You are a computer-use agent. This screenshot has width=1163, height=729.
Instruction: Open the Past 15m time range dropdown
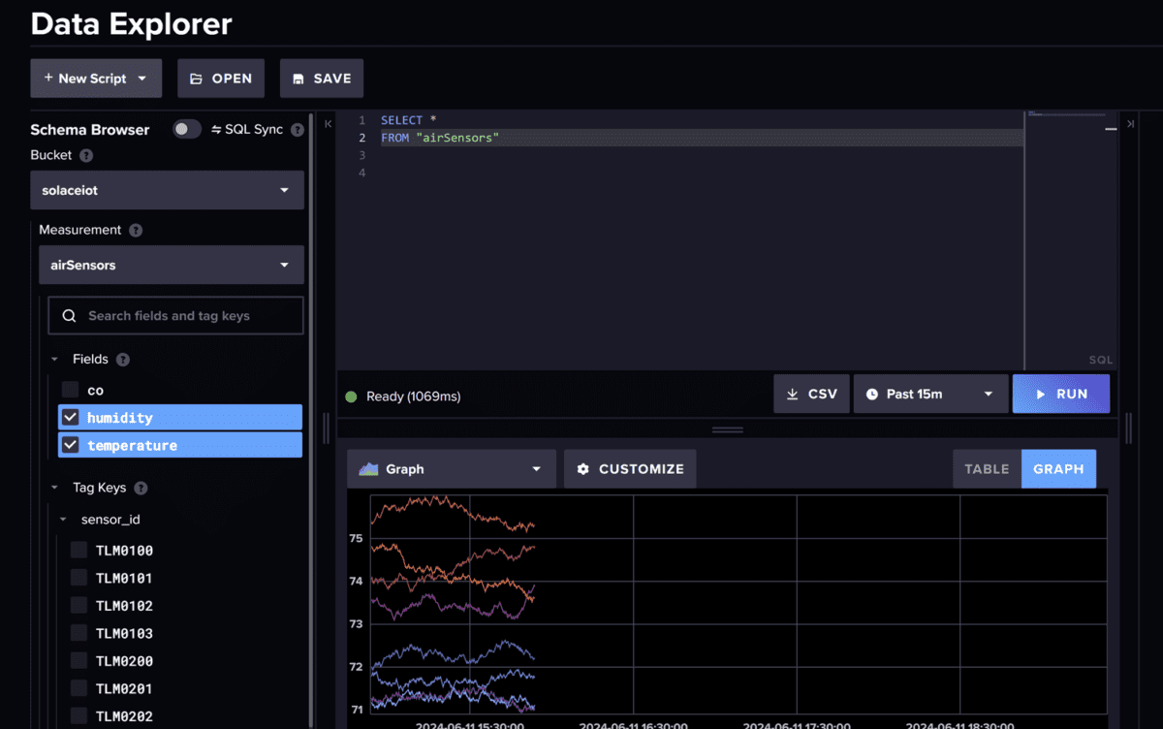pyautogui.click(x=929, y=395)
